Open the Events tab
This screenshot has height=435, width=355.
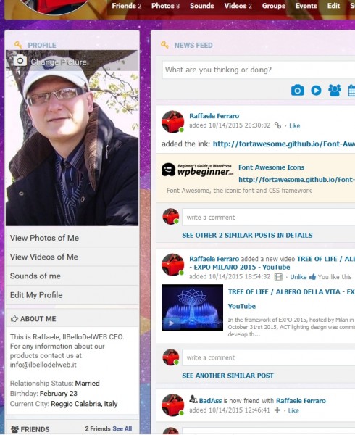[306, 6]
